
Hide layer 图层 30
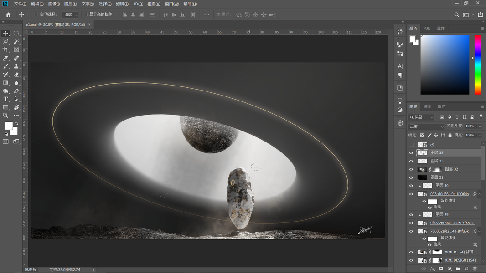point(411,186)
